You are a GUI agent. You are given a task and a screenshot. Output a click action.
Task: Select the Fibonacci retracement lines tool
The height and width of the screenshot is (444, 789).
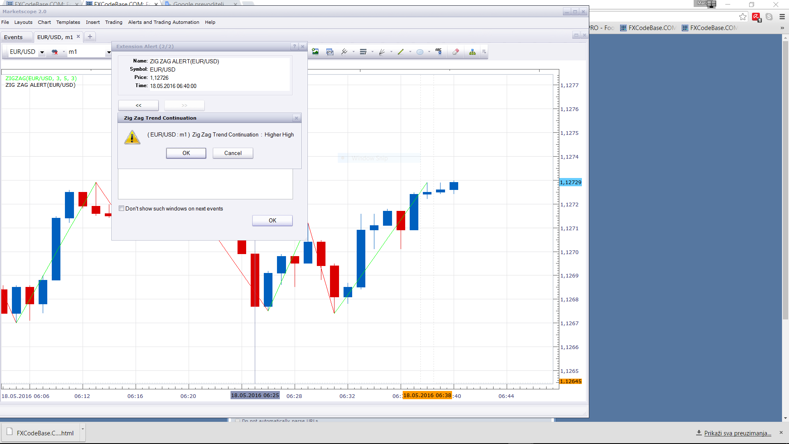(363, 52)
